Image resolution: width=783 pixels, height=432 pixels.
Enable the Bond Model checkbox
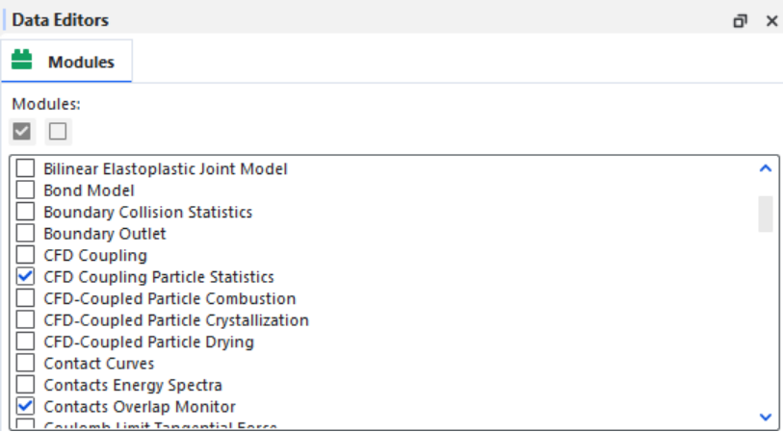25,191
